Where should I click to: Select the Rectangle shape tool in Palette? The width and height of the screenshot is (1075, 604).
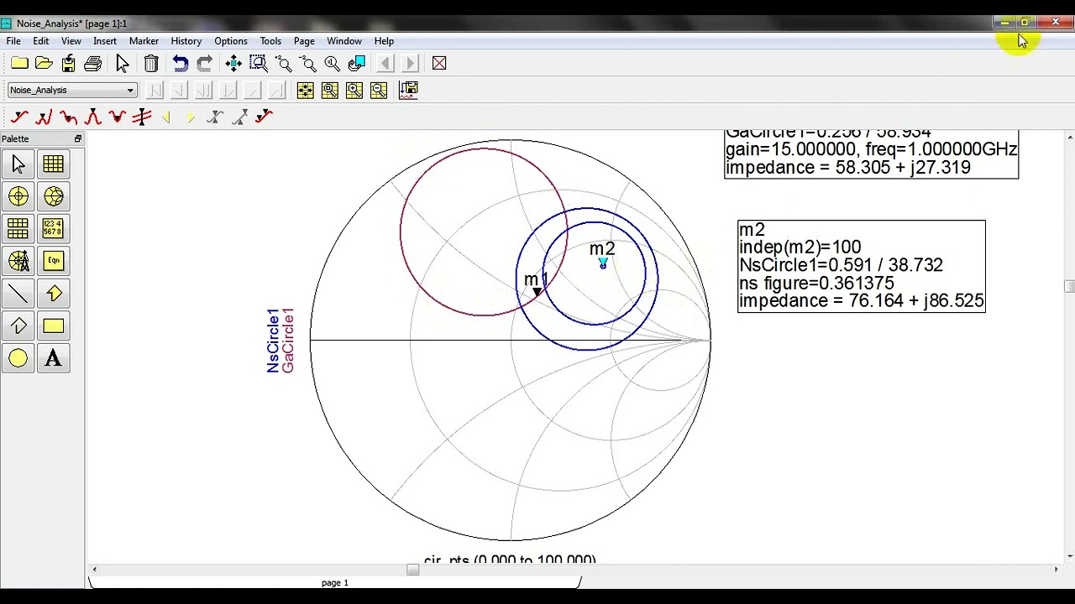pyautogui.click(x=53, y=326)
